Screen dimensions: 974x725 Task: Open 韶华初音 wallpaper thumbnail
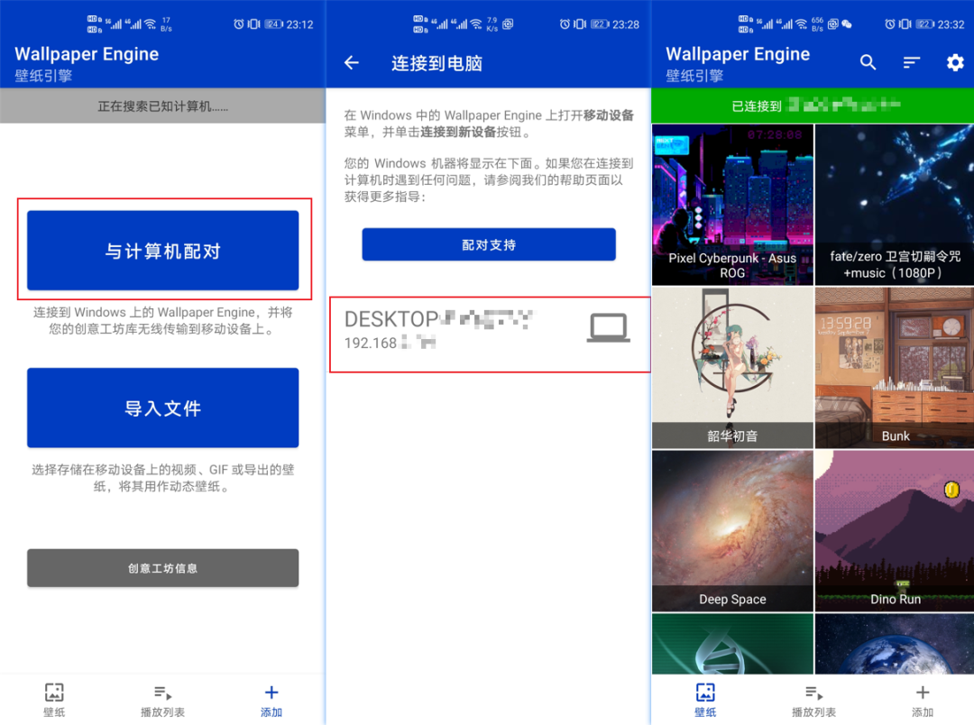point(732,368)
